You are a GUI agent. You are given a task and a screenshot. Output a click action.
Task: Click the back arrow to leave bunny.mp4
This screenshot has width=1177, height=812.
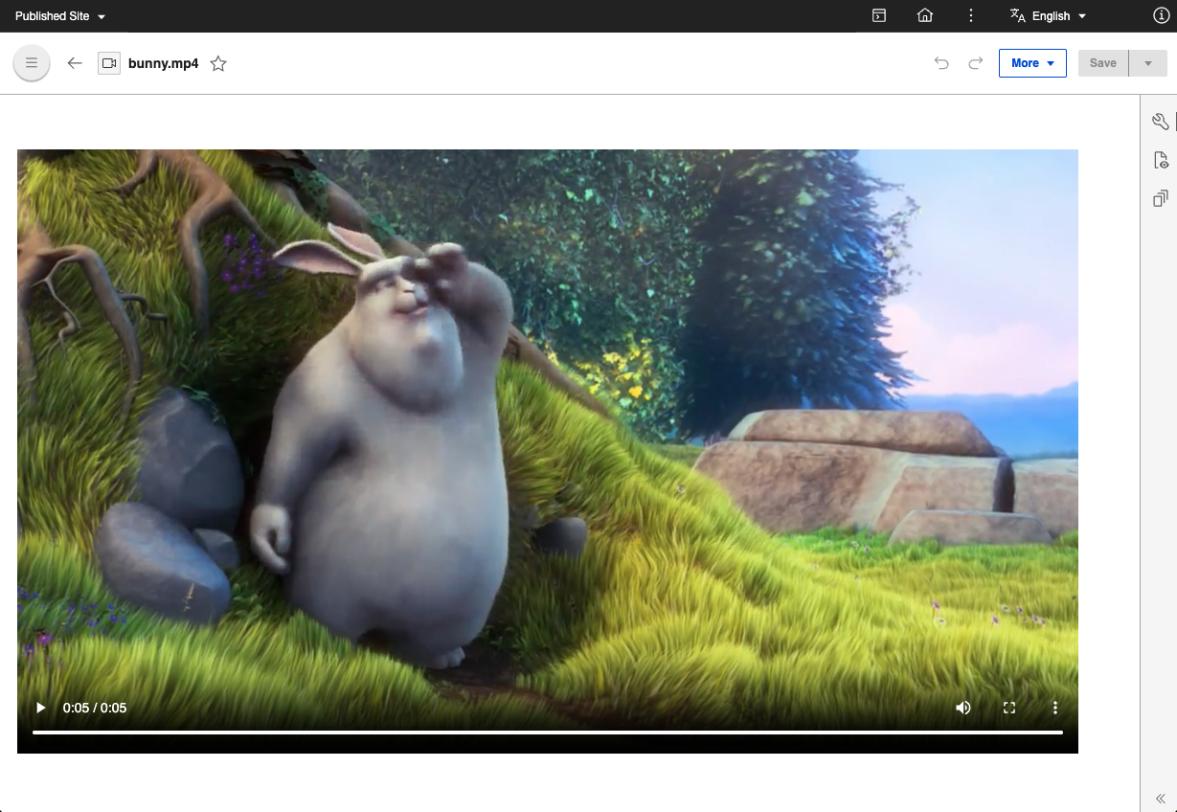click(74, 62)
